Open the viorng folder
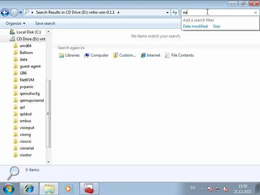The width and height of the screenshot is (260, 195). (25, 135)
